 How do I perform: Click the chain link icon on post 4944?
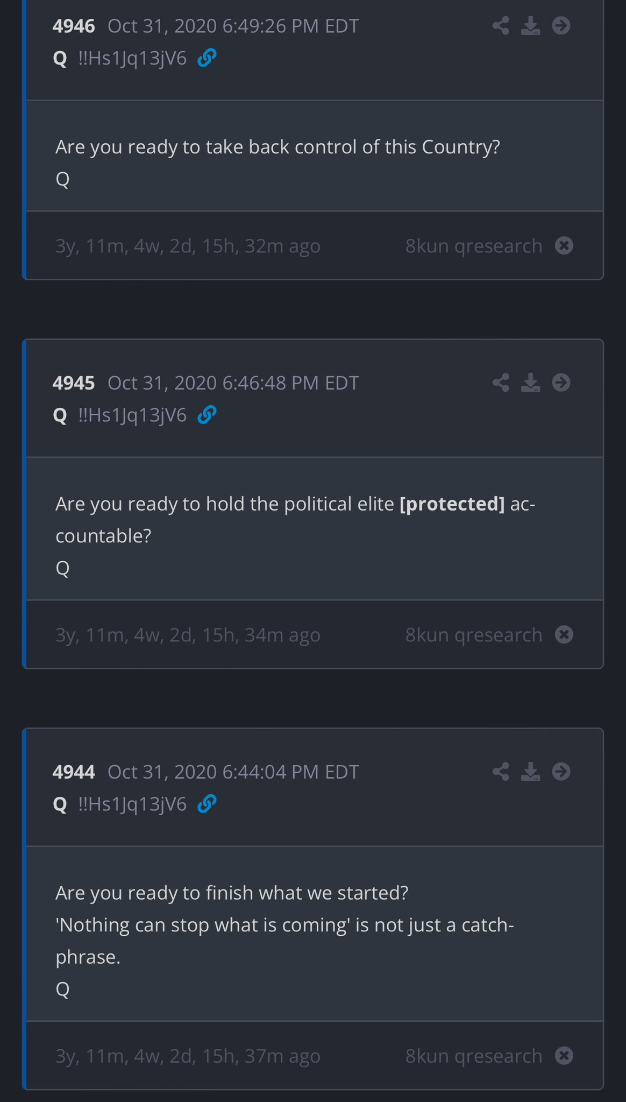click(x=207, y=804)
